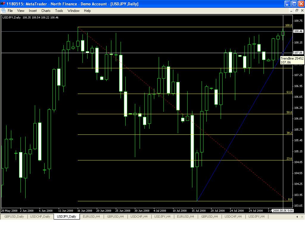This screenshot has height=229, width=305.
Task: Switch to the second USDCHF,H4 tab
Action: pyautogui.click(x=233, y=216)
